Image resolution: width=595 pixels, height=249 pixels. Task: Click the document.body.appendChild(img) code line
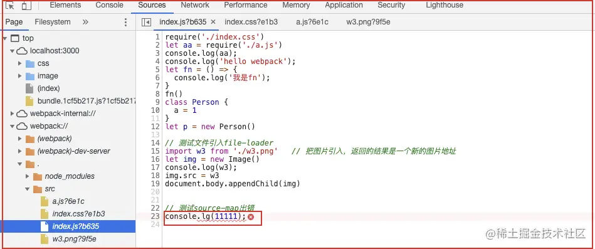click(x=233, y=184)
